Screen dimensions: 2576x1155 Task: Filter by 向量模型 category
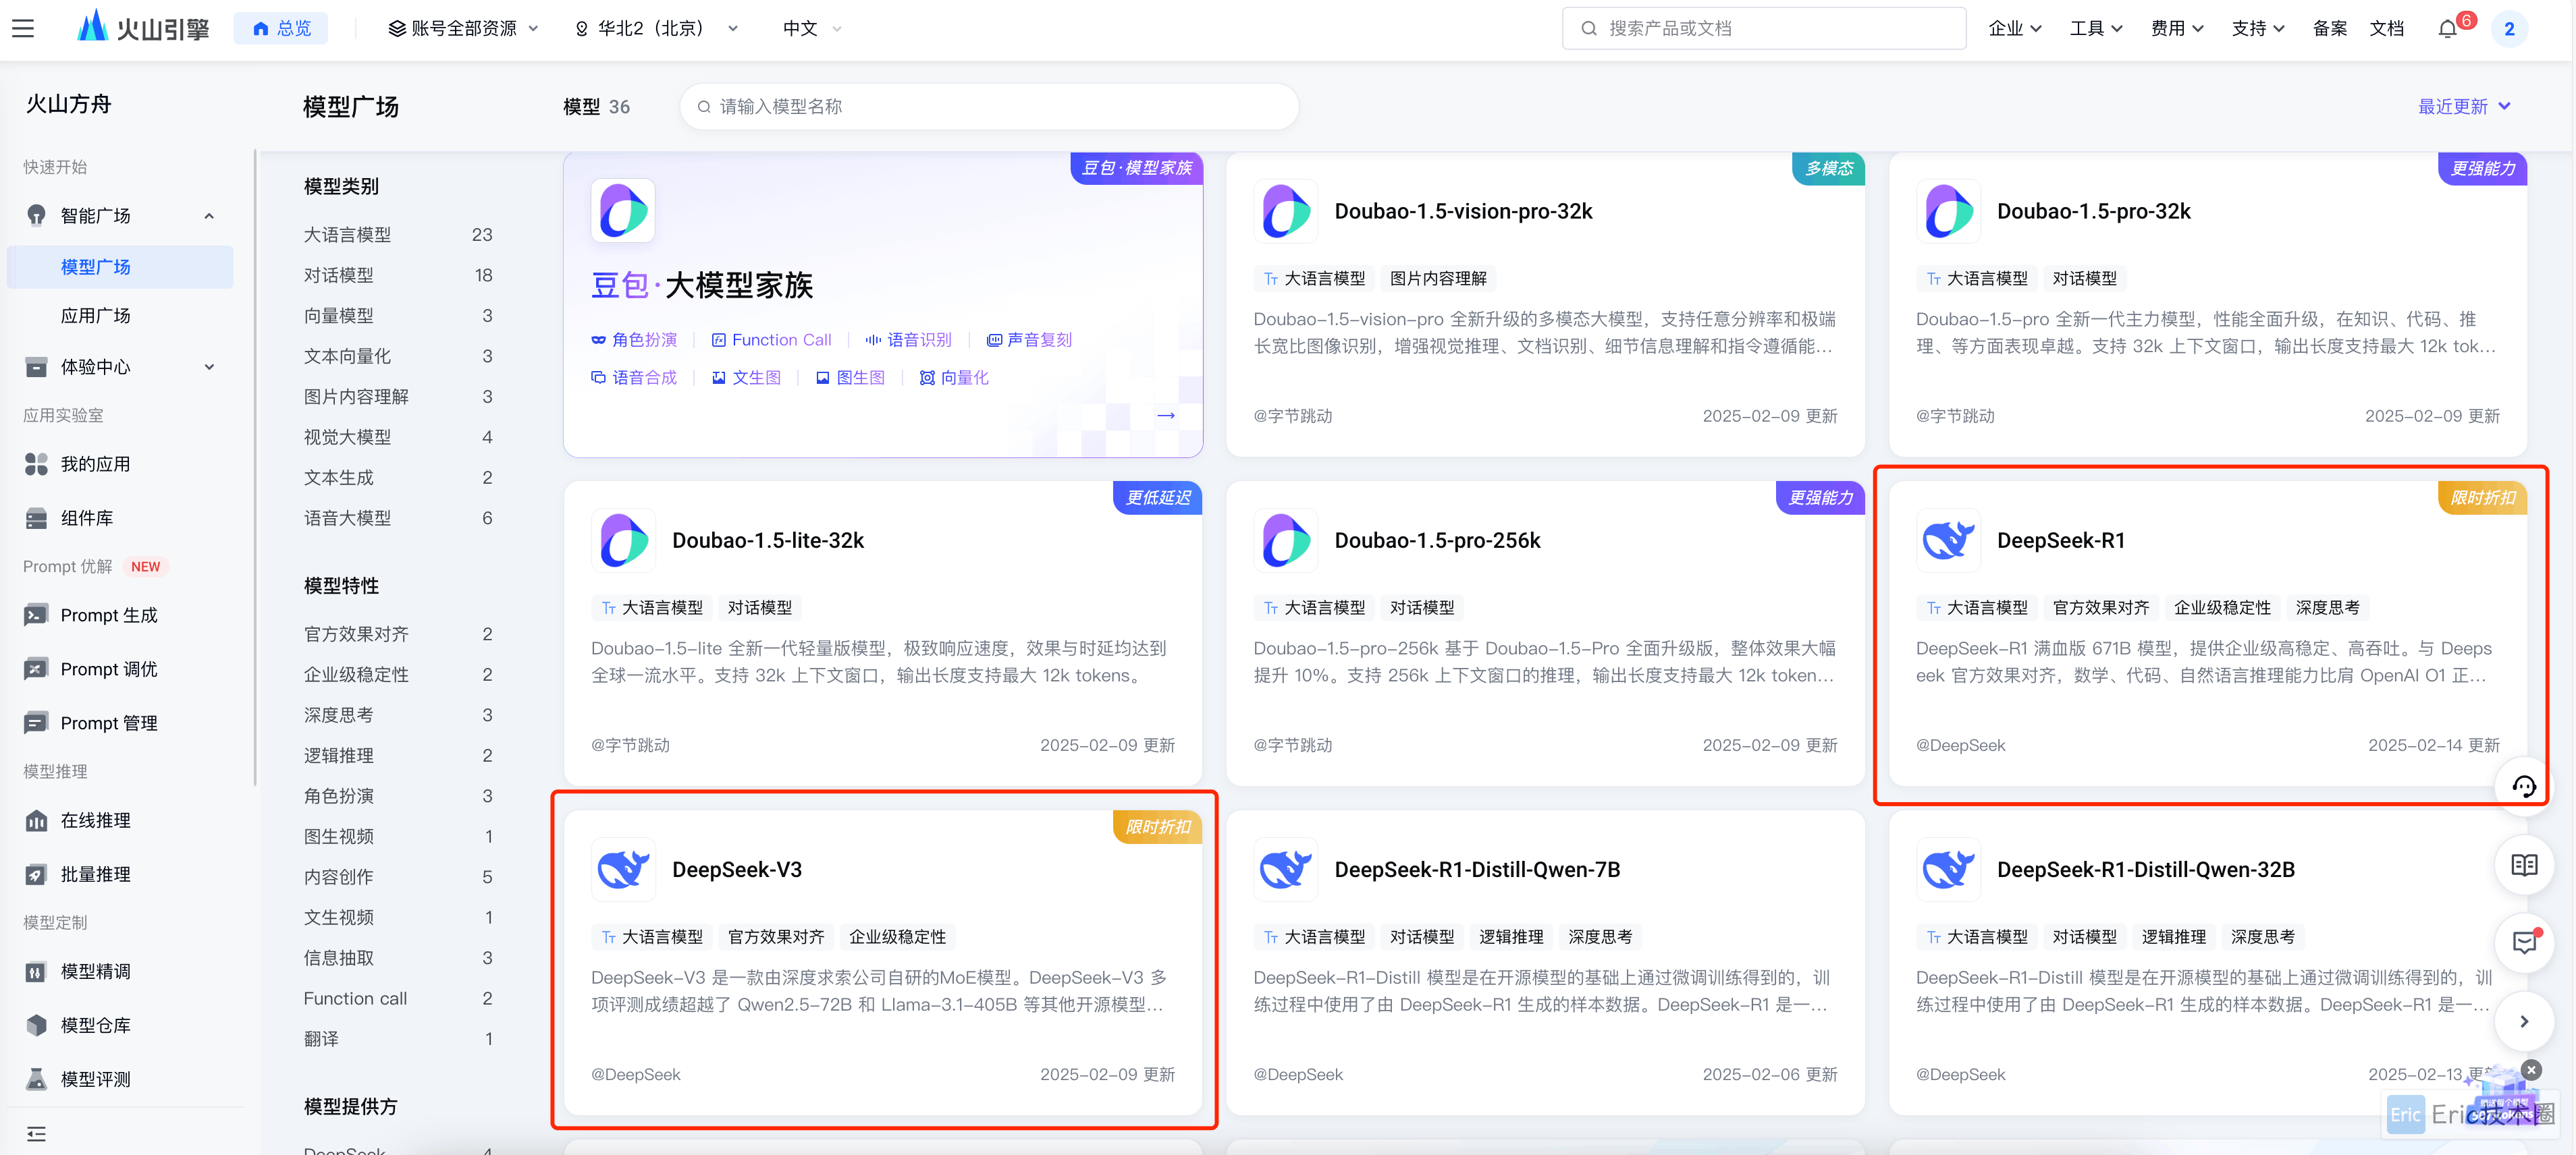pyautogui.click(x=398, y=316)
